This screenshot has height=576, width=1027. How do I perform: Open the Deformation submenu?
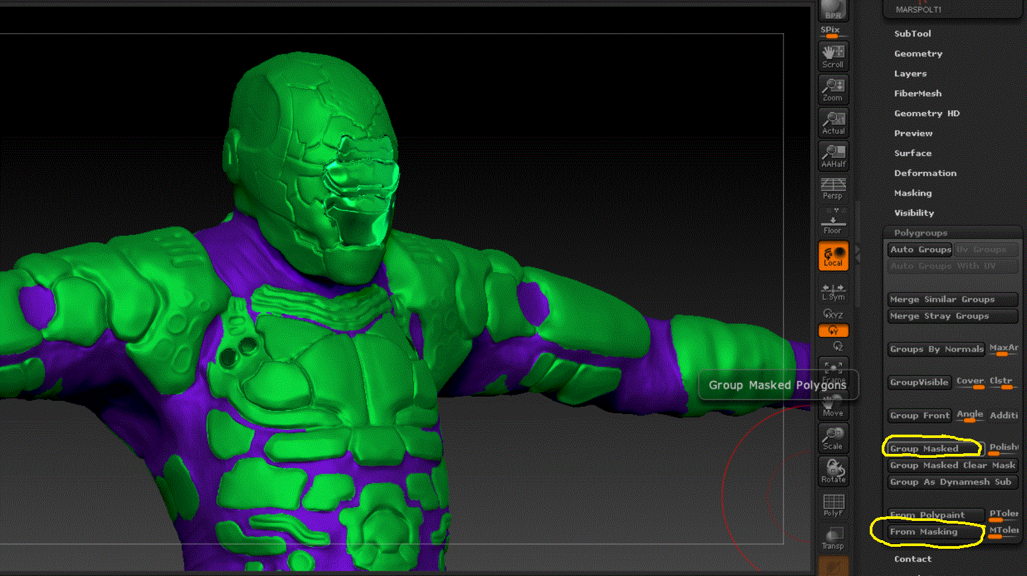pyautogui.click(x=925, y=173)
